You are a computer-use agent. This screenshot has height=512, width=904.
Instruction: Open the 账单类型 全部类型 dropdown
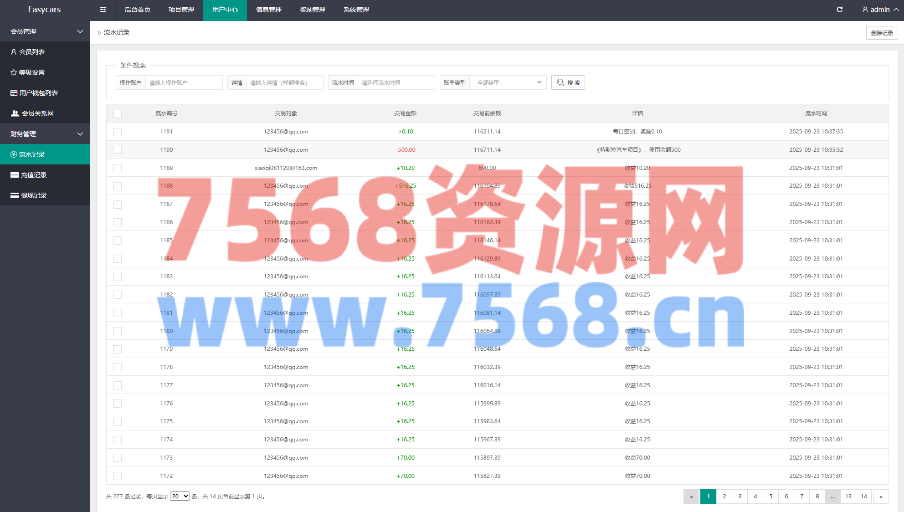[508, 82]
